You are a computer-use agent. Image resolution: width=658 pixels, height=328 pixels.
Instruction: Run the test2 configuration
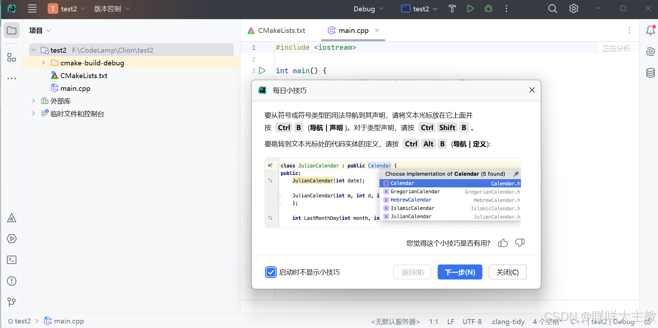(x=470, y=9)
